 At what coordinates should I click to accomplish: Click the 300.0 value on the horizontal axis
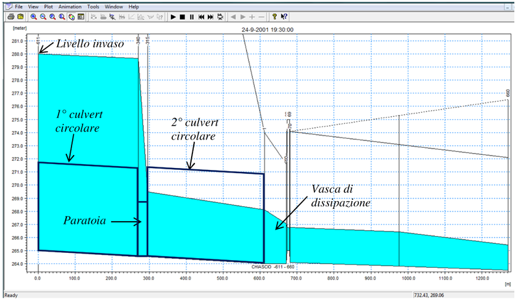click(x=148, y=278)
